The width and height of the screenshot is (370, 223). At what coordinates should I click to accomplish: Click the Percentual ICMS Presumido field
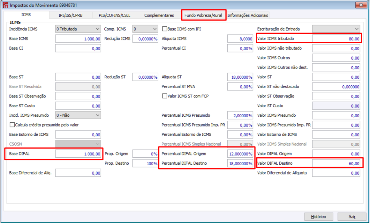(x=240, y=115)
